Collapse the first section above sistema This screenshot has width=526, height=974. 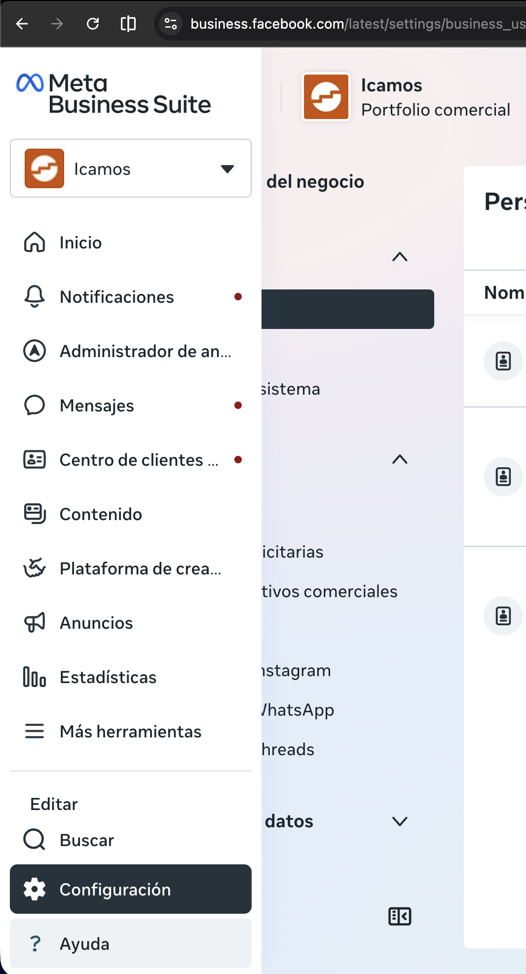(x=400, y=257)
